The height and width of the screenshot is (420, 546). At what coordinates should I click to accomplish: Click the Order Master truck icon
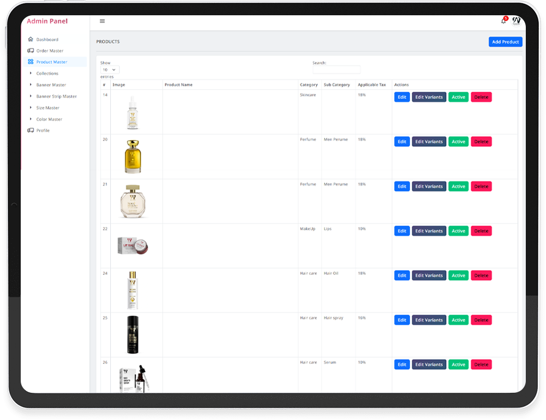[31, 51]
